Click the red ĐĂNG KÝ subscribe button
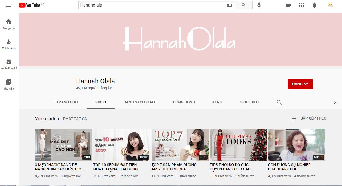 pos(300,84)
